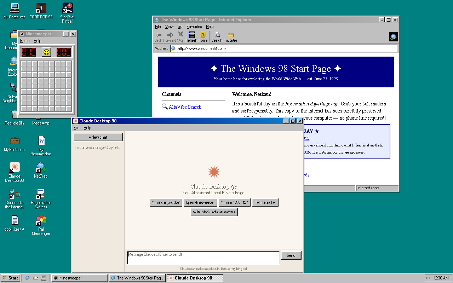The image size is (453, 283).
Task: Start a conversation with the New chat button
Action: tap(98, 137)
